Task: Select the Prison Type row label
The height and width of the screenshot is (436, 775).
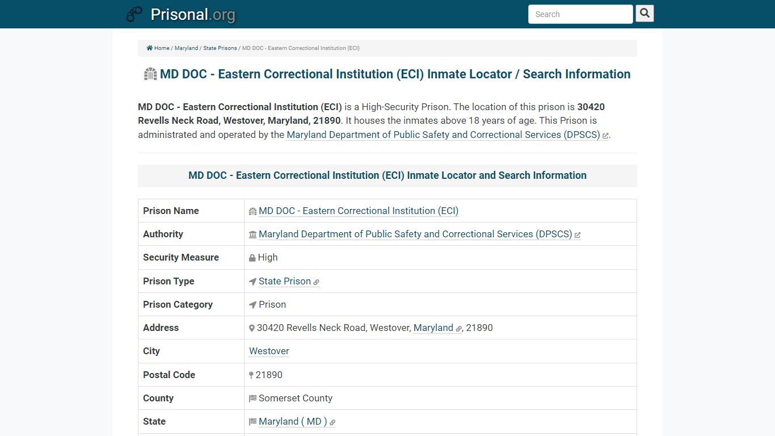Action: 169,281
